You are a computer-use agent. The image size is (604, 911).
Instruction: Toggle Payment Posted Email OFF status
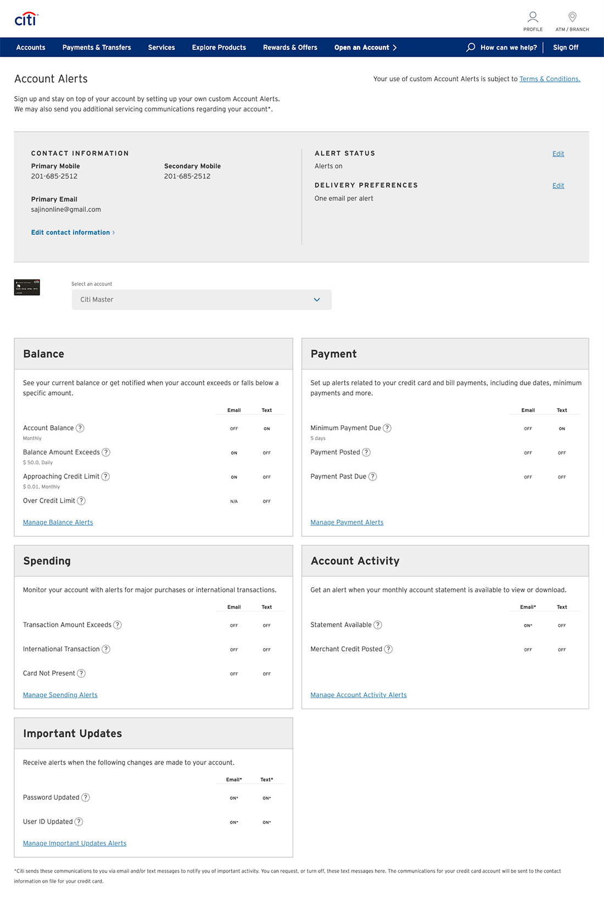pyautogui.click(x=528, y=453)
